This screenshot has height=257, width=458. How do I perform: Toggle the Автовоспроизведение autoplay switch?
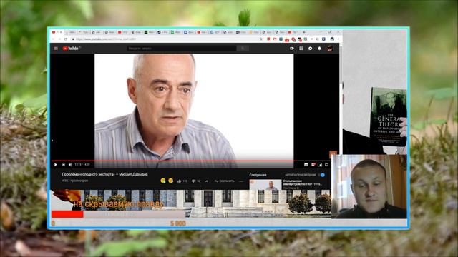click(x=321, y=175)
